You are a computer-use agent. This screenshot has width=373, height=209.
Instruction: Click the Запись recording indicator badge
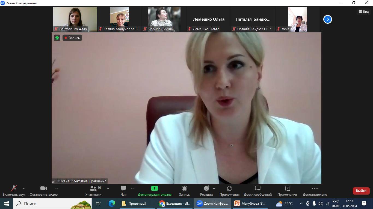pyautogui.click(x=72, y=38)
